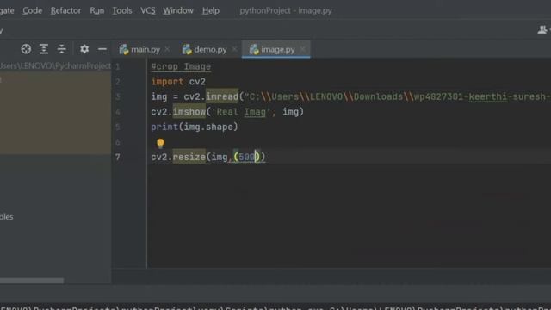
Task: Click the Python icon on image.py tab
Action: pos(254,50)
